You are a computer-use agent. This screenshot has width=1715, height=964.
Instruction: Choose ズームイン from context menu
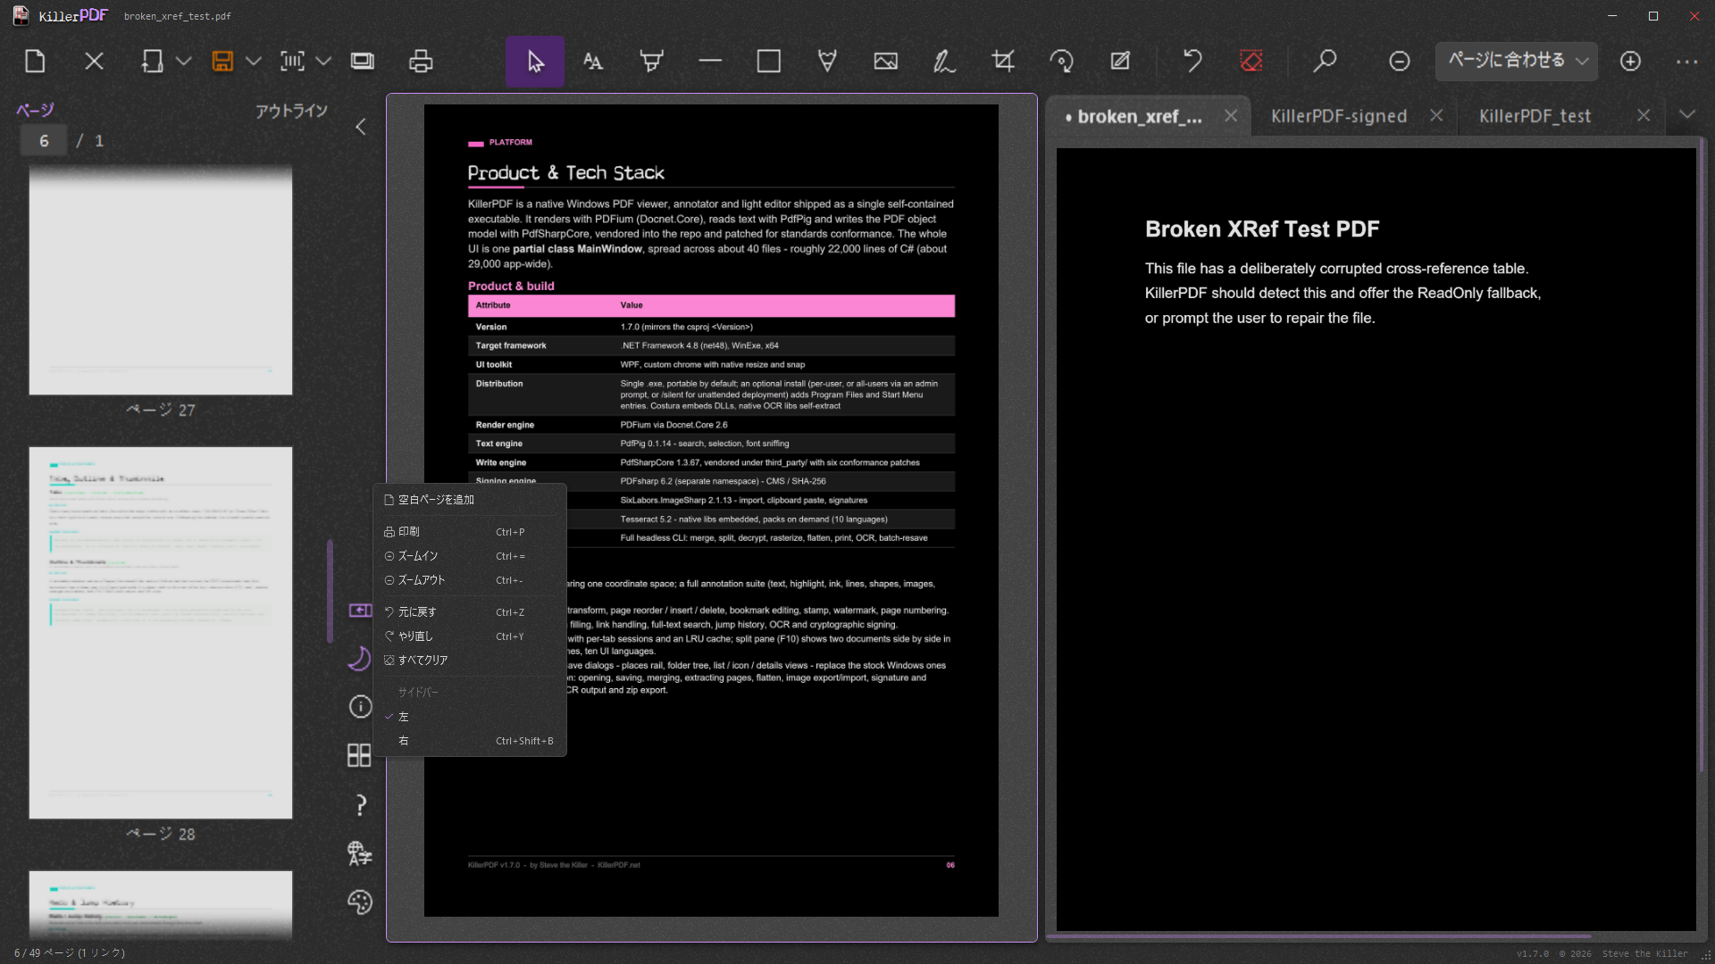pyautogui.click(x=470, y=556)
